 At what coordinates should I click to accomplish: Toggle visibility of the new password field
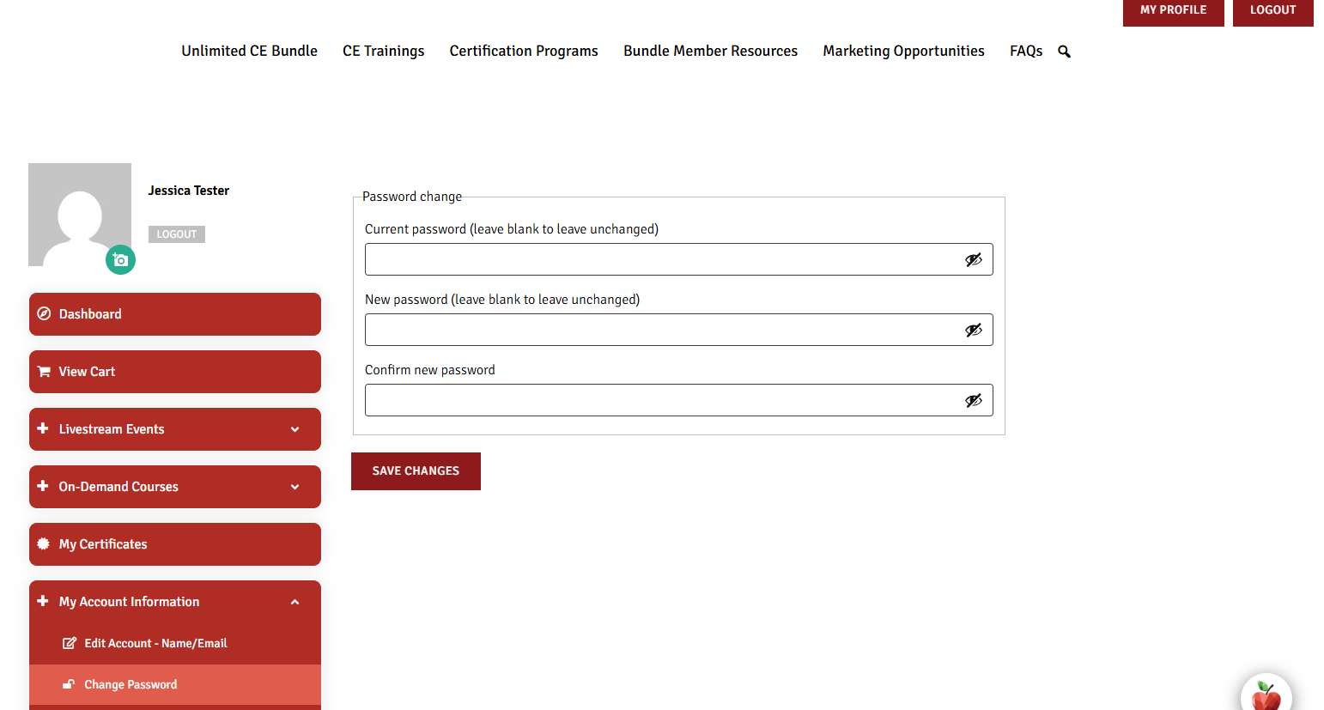point(973,331)
